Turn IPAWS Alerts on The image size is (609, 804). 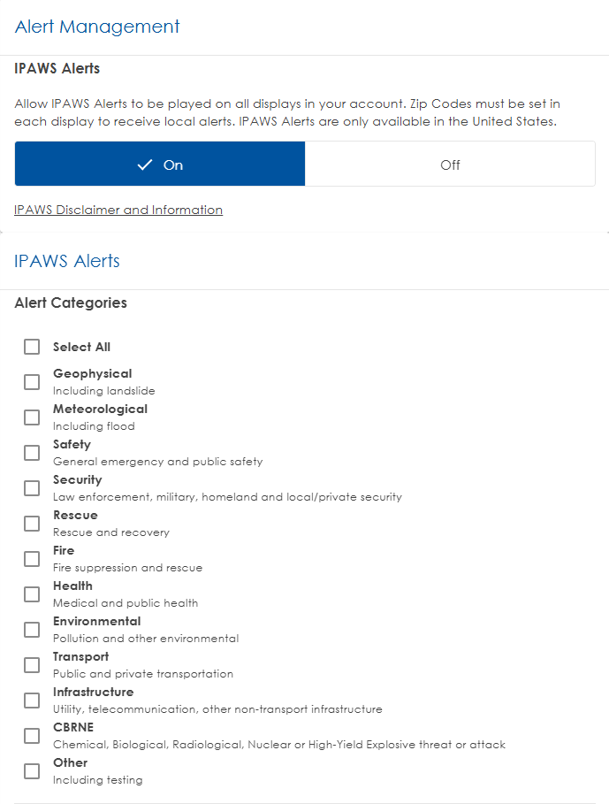coord(160,165)
